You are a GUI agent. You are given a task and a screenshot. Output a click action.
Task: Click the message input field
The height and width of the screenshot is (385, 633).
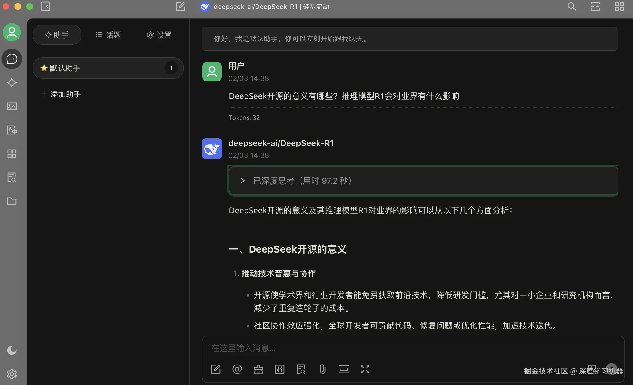(355, 348)
